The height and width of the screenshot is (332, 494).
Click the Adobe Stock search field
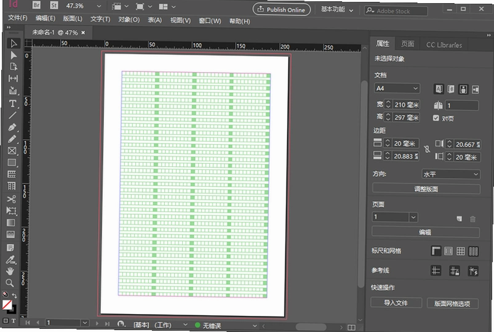[396, 11]
